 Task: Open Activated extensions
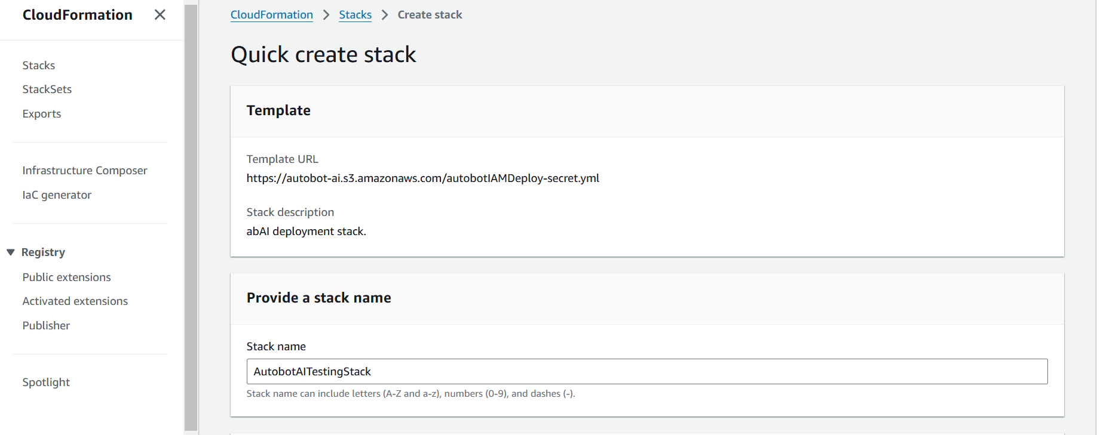75,301
